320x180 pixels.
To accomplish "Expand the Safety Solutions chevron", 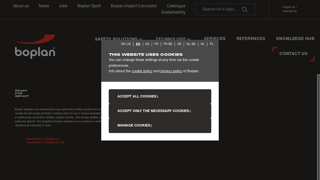I will (140, 39).
